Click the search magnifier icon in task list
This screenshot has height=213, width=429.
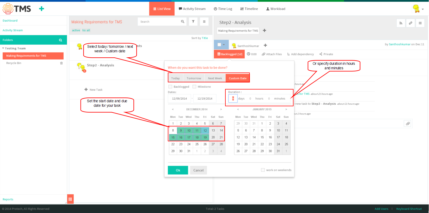coord(182,22)
